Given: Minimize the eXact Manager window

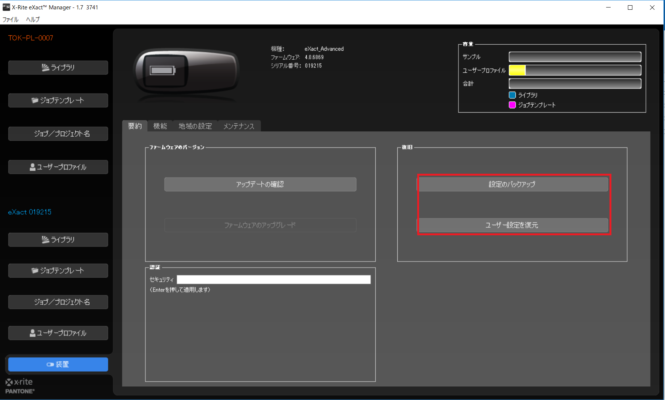Looking at the screenshot, I should [x=608, y=8].
